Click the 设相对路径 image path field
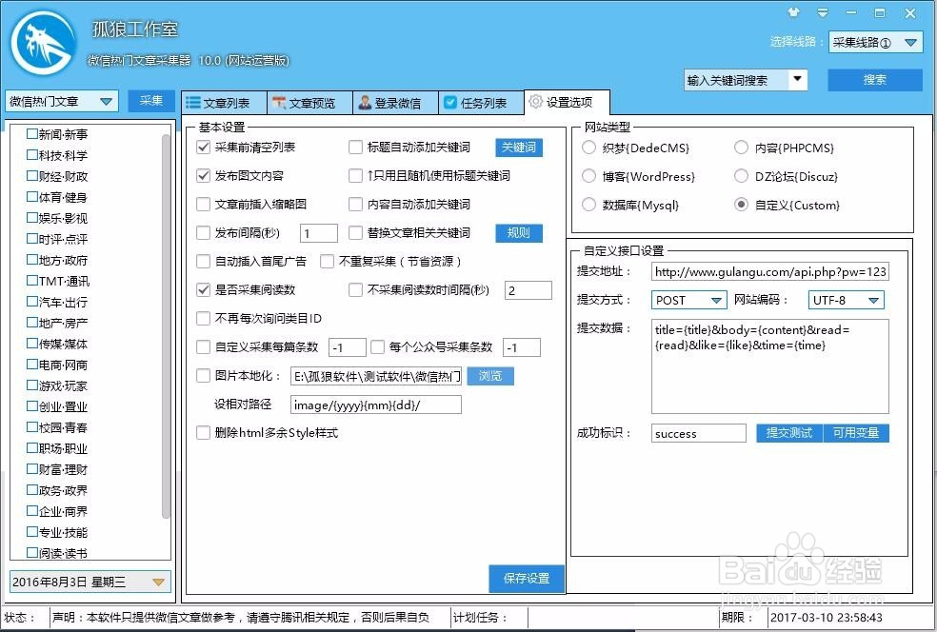The image size is (937, 632). (376, 405)
